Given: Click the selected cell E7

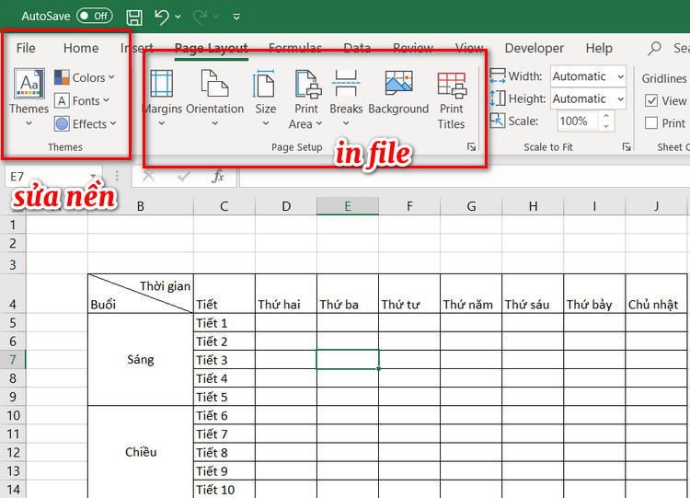Looking at the screenshot, I should [348, 360].
